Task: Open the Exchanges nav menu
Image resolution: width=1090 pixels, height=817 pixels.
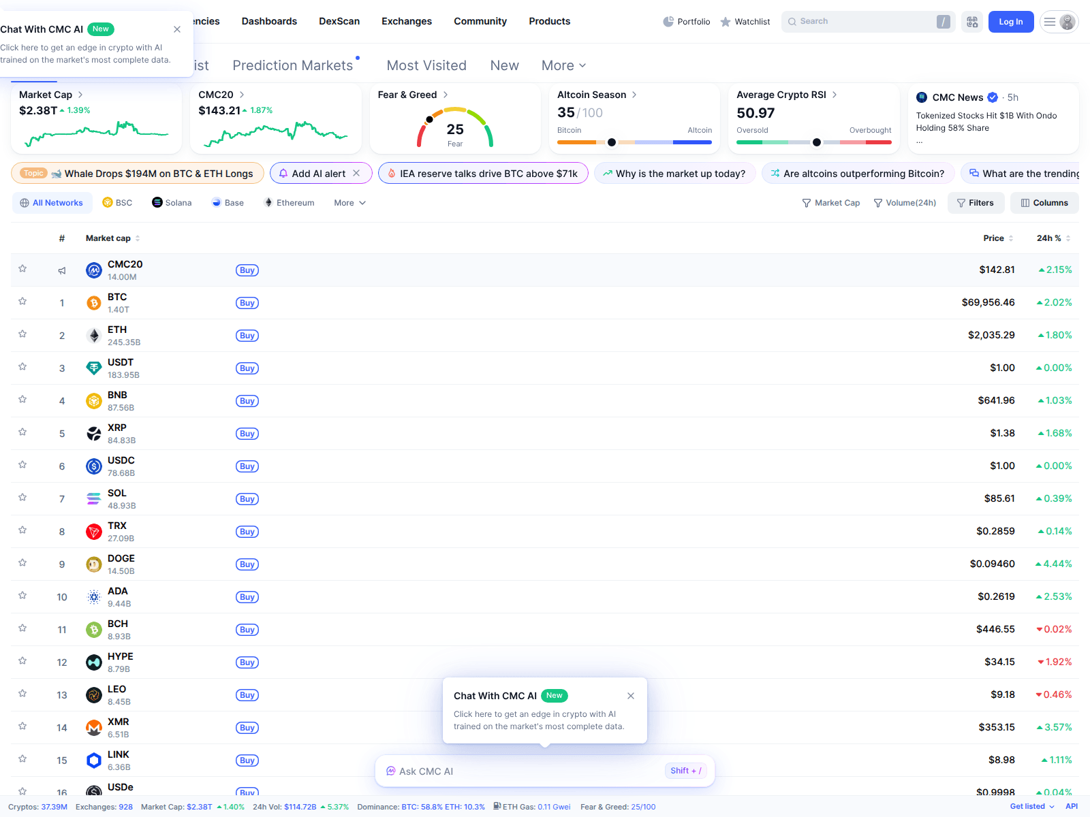Action: [x=407, y=21]
